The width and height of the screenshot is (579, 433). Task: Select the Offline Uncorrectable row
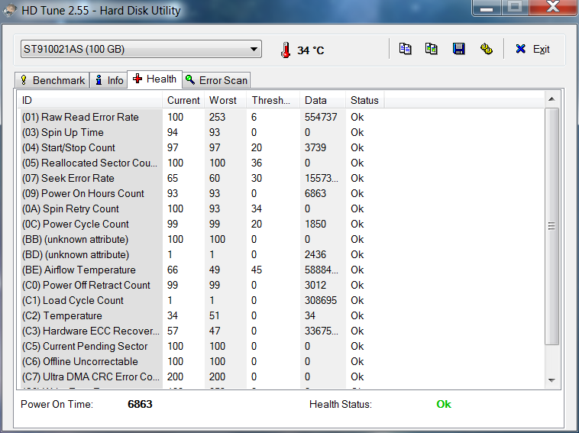click(x=280, y=362)
